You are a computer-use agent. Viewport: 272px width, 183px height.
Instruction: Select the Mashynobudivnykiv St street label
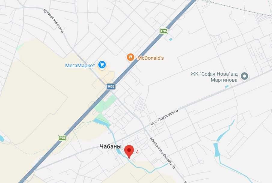(163, 153)
